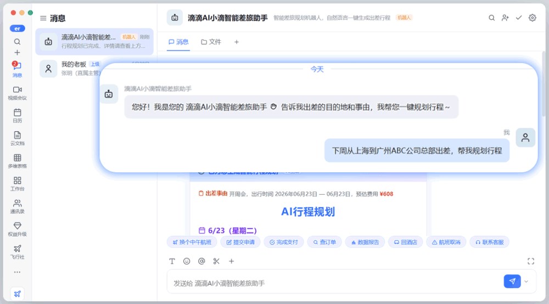Open the search icon in left sidebar
The image size is (549, 304).
tap(17, 42)
